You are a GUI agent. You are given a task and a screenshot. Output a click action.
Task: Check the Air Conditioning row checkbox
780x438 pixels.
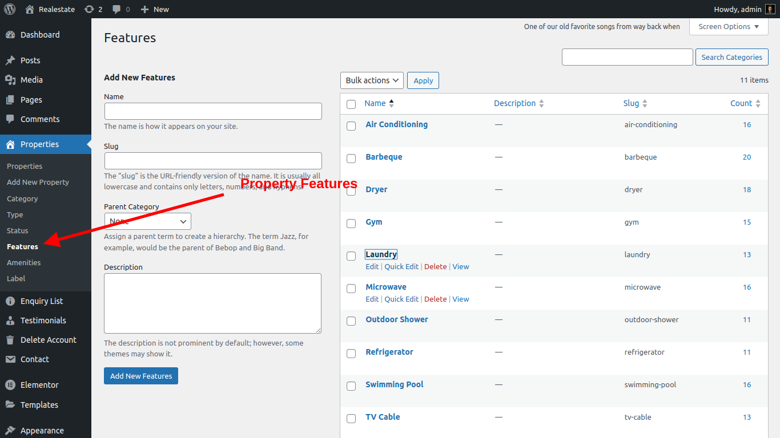coord(351,125)
